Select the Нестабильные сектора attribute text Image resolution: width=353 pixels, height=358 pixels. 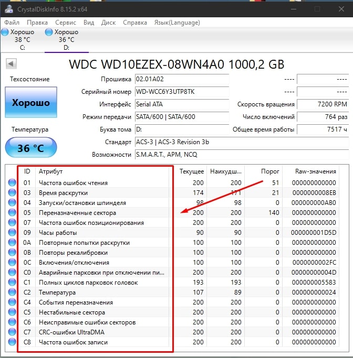72,312
